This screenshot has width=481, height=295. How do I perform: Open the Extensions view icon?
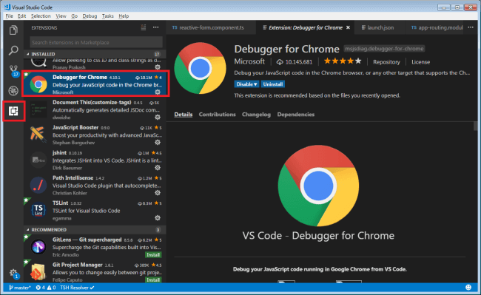click(x=13, y=111)
